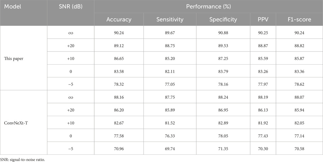
Task: Select the 89.67 sensitivity value
Action: [170, 32]
